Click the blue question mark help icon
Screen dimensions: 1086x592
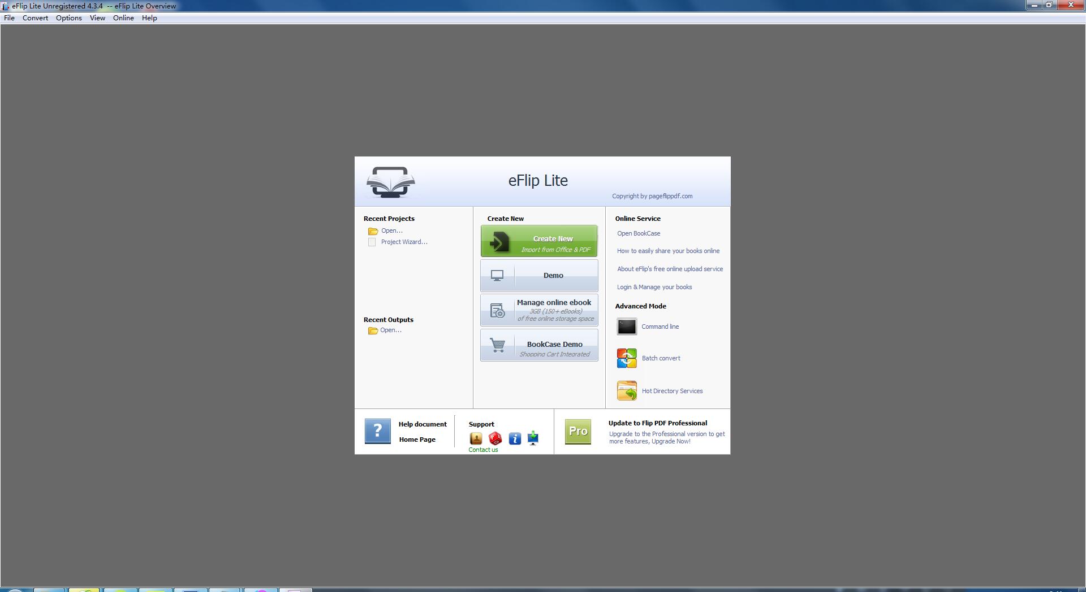click(x=378, y=431)
